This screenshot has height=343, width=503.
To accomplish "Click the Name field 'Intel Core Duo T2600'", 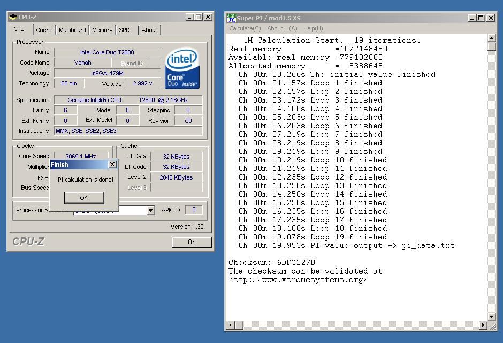I will point(107,52).
